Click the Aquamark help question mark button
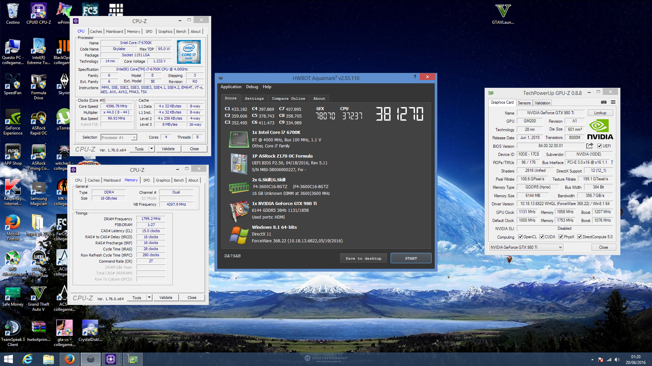Viewport: 652px width, 366px height. tap(415, 77)
